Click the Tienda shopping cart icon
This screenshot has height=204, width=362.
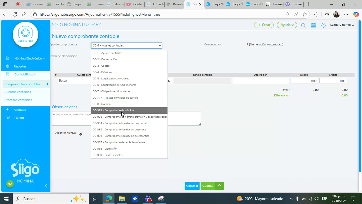click(8, 117)
